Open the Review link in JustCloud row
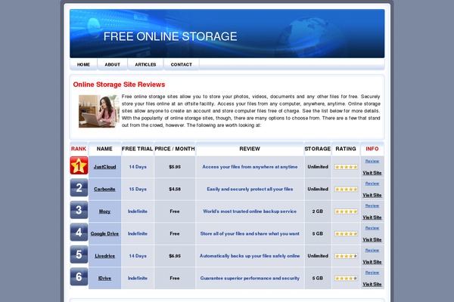The height and width of the screenshot is (302, 454). click(x=372, y=161)
